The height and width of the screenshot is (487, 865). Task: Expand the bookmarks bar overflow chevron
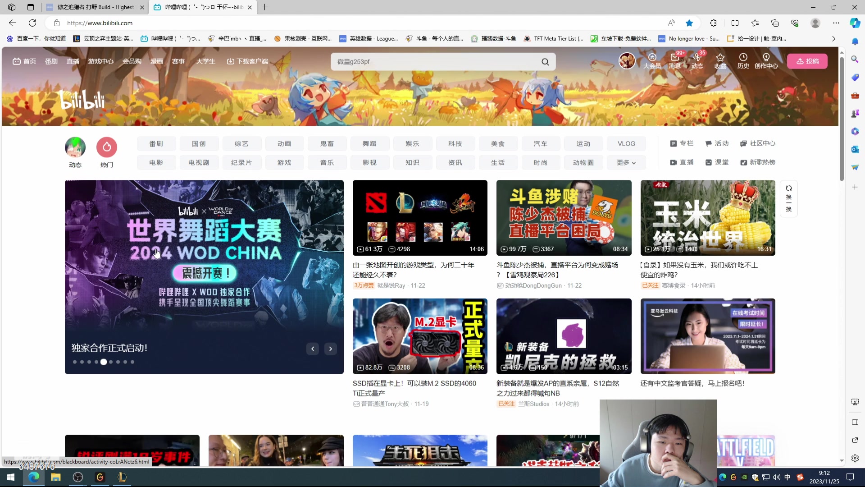834,39
